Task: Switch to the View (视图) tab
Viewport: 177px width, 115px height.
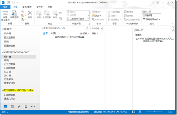Action: (x=50, y=7)
